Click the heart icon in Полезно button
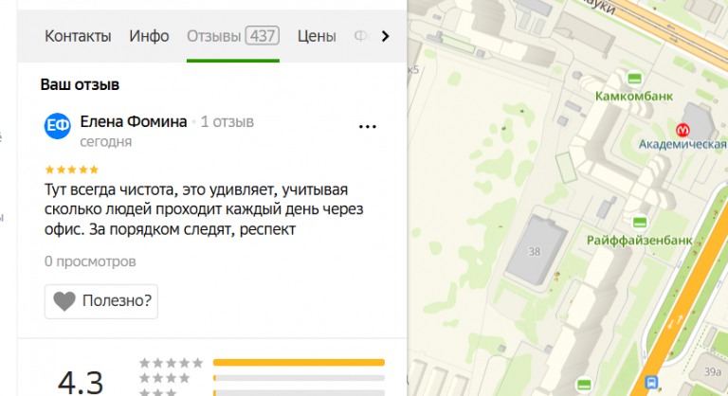The image size is (728, 396). click(x=64, y=301)
